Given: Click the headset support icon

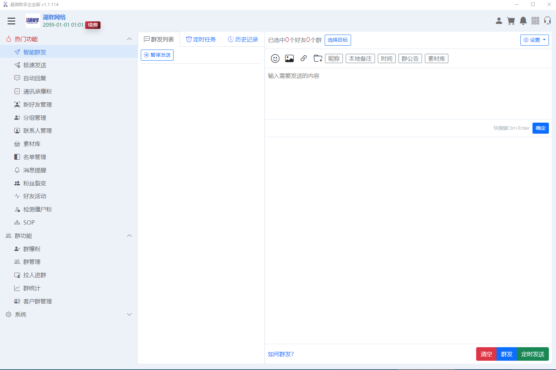Looking at the screenshot, I should tap(547, 21).
